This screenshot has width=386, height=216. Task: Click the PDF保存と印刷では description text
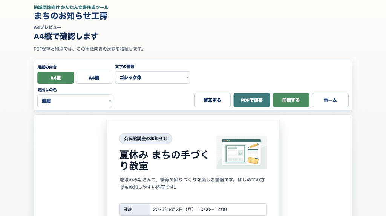click(x=89, y=49)
